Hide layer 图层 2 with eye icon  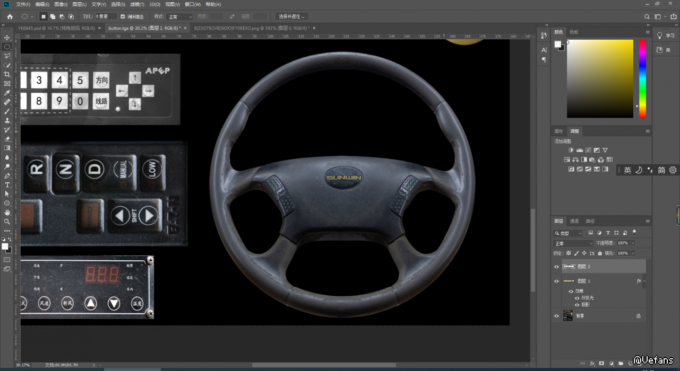point(556,267)
